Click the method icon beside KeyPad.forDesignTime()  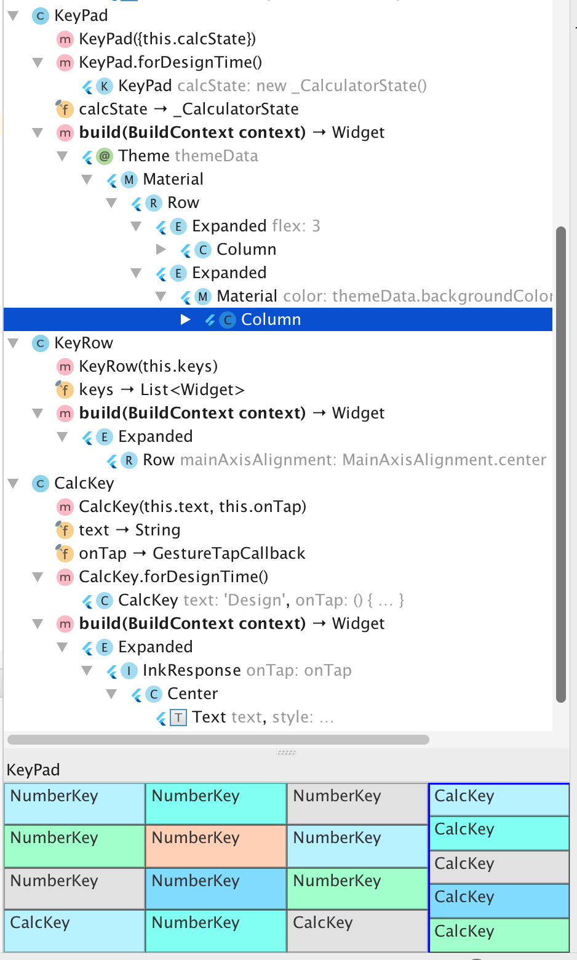coord(65,62)
